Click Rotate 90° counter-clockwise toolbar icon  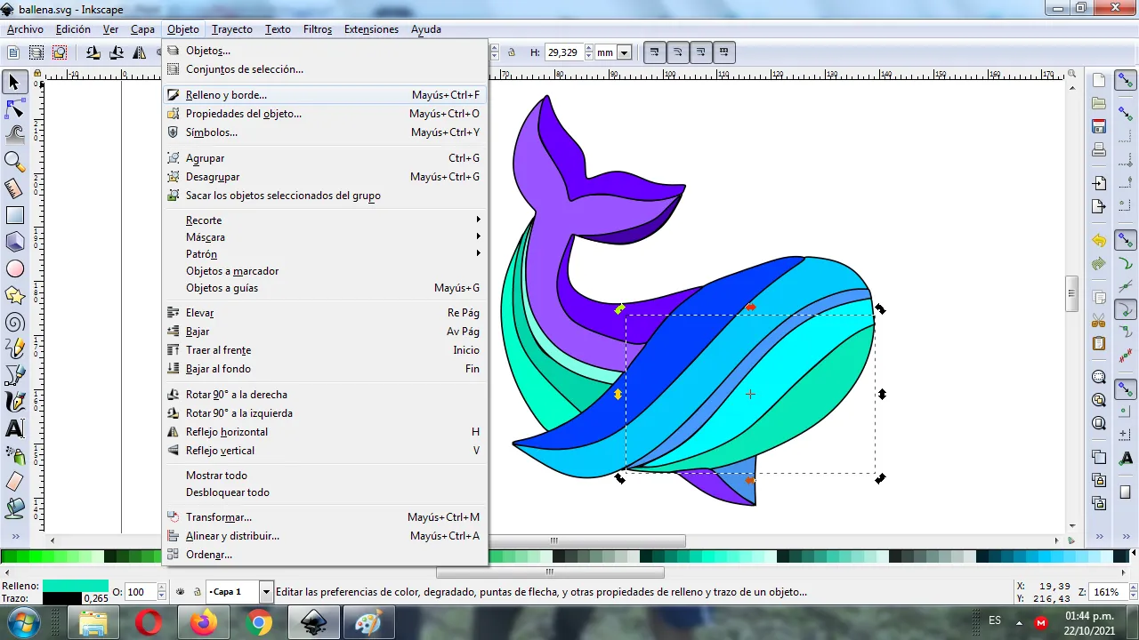pos(93,52)
